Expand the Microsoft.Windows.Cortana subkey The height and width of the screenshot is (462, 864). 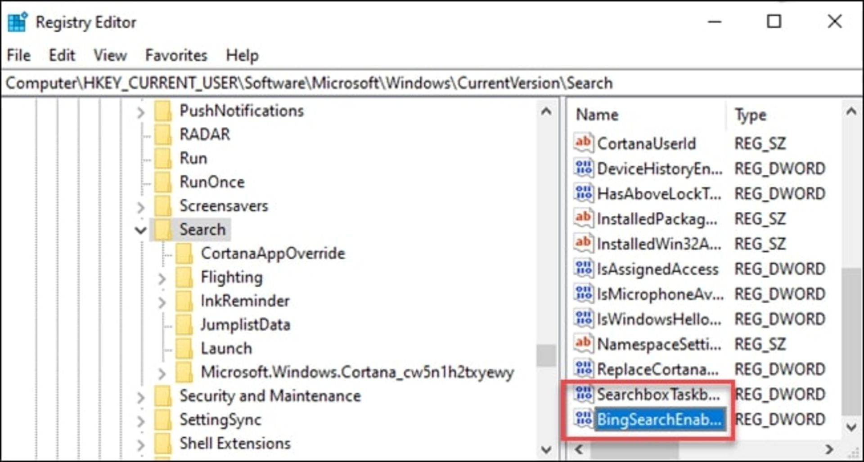click(x=162, y=373)
